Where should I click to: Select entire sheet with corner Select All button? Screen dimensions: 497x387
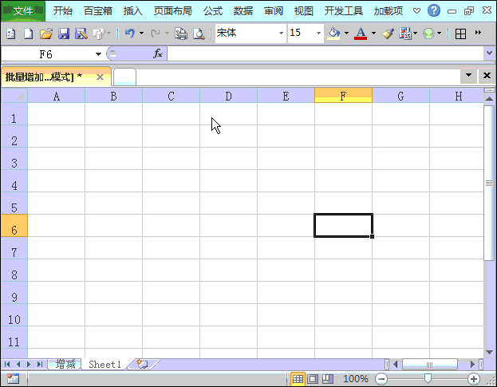point(14,96)
